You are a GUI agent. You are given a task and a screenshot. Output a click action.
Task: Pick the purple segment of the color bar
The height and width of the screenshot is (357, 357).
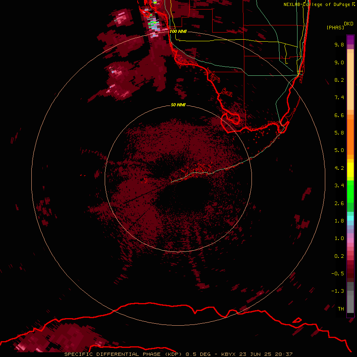pos(350,40)
